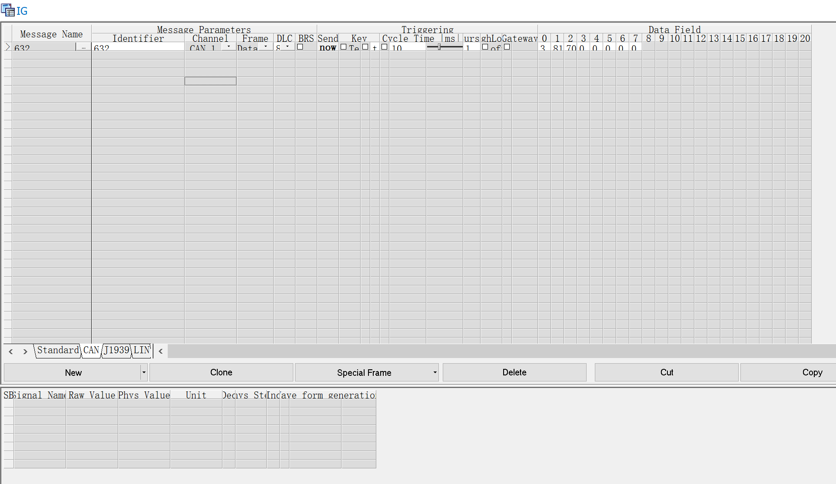
Task: Click the Delete button
Action: point(514,372)
